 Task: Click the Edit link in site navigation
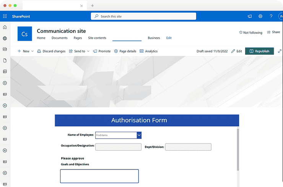(169, 38)
